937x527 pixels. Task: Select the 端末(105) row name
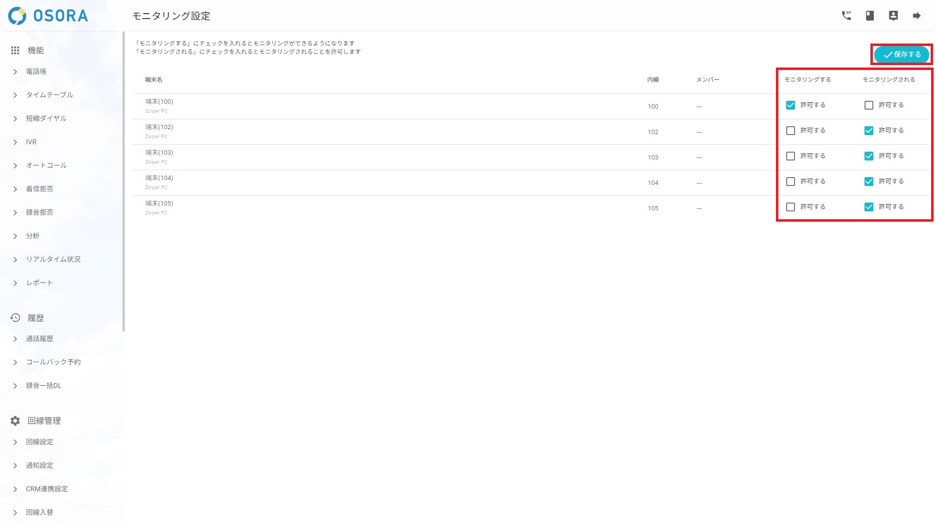tap(159, 204)
